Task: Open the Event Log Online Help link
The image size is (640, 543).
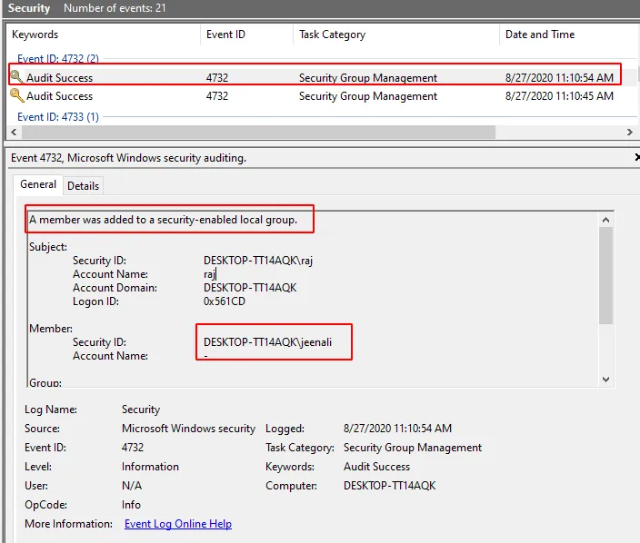Action: (177, 524)
